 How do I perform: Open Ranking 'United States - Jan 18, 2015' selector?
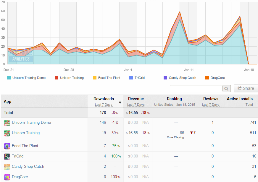(174, 105)
